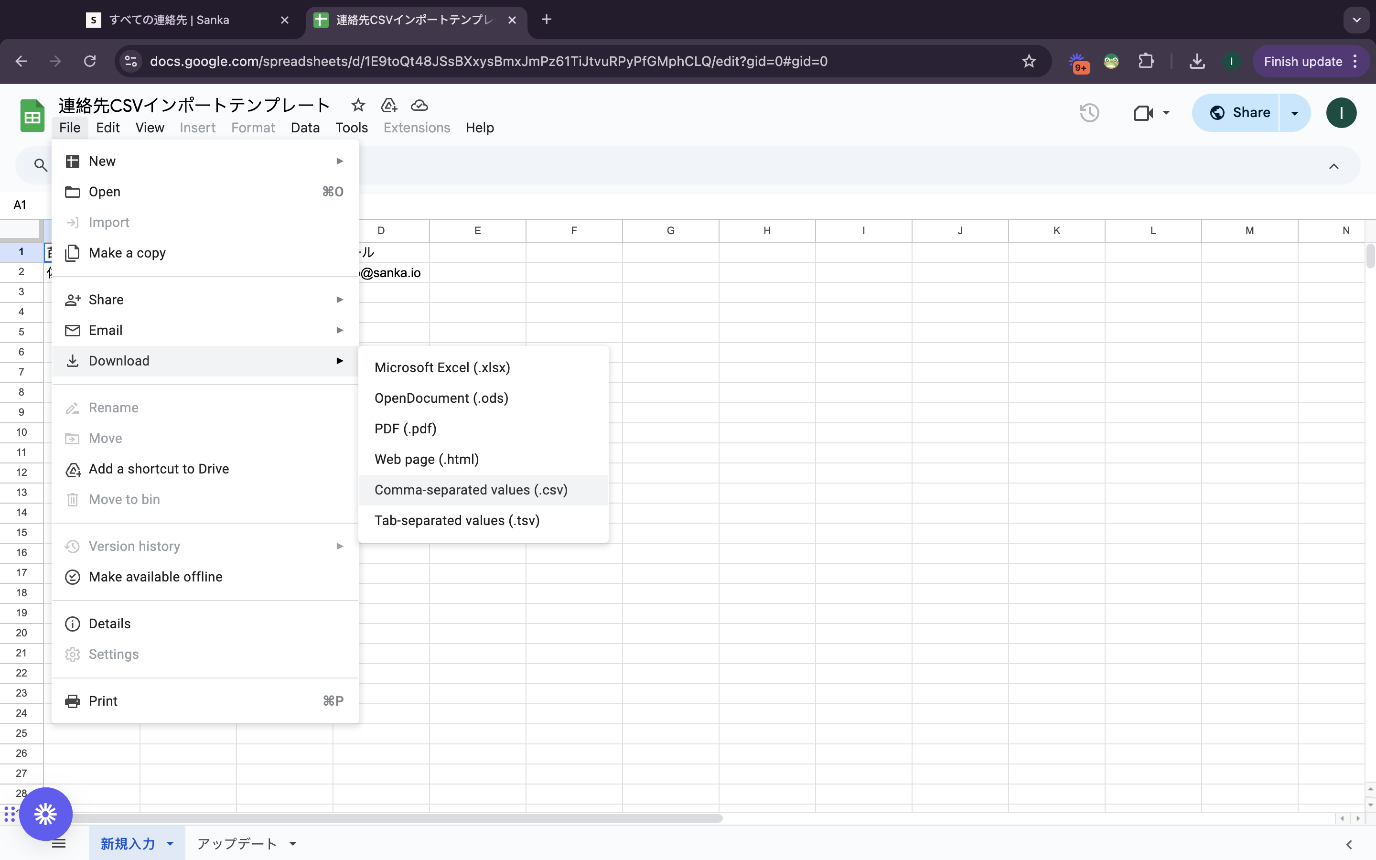The height and width of the screenshot is (860, 1376).
Task: Open browser extensions puzzle icon
Action: point(1146,62)
